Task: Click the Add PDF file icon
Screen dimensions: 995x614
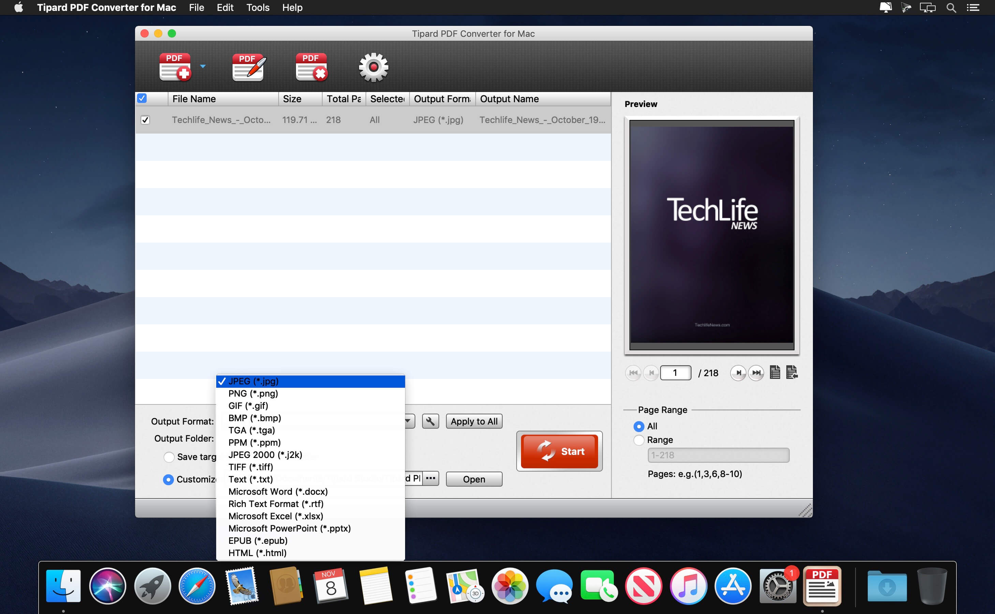Action: click(175, 66)
